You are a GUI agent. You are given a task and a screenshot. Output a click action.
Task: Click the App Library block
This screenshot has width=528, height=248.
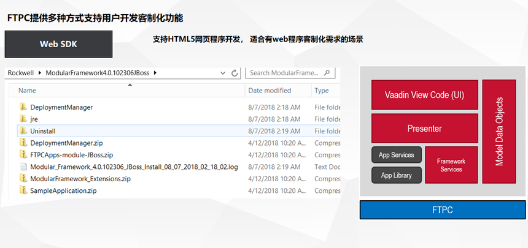[x=397, y=175]
